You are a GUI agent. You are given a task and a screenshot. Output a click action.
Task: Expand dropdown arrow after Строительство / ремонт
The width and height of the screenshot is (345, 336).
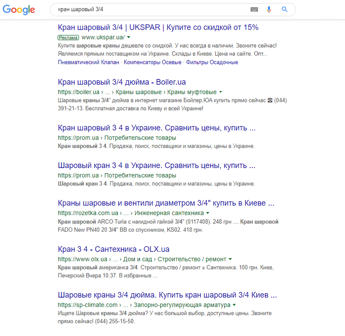[x=230, y=259]
